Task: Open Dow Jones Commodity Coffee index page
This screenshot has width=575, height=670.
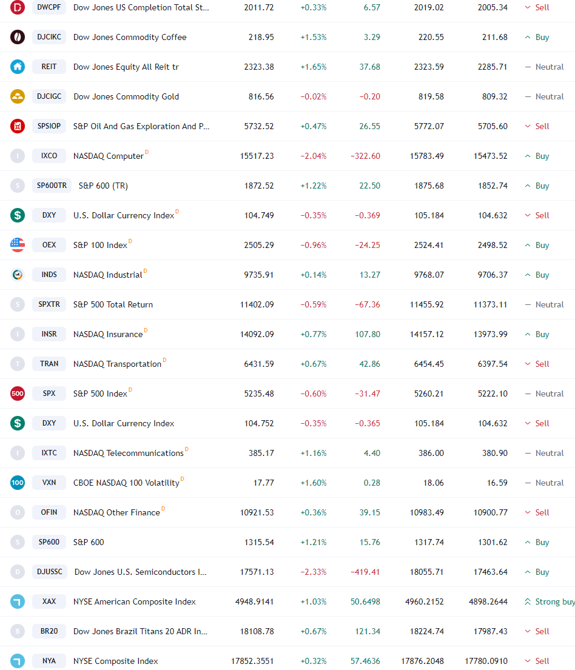Action: 130,37
